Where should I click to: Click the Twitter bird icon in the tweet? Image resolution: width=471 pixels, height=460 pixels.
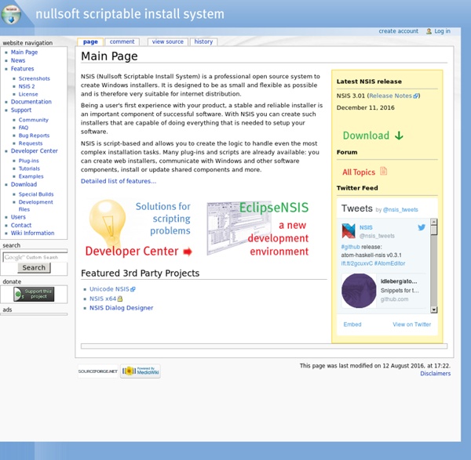pos(422,227)
